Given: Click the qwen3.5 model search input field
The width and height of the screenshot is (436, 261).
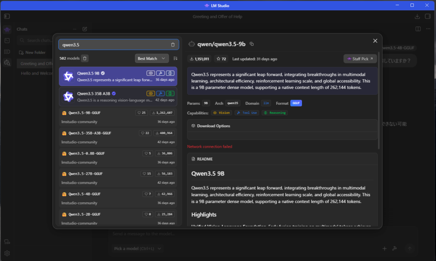Looking at the screenshot, I should click(x=113, y=45).
